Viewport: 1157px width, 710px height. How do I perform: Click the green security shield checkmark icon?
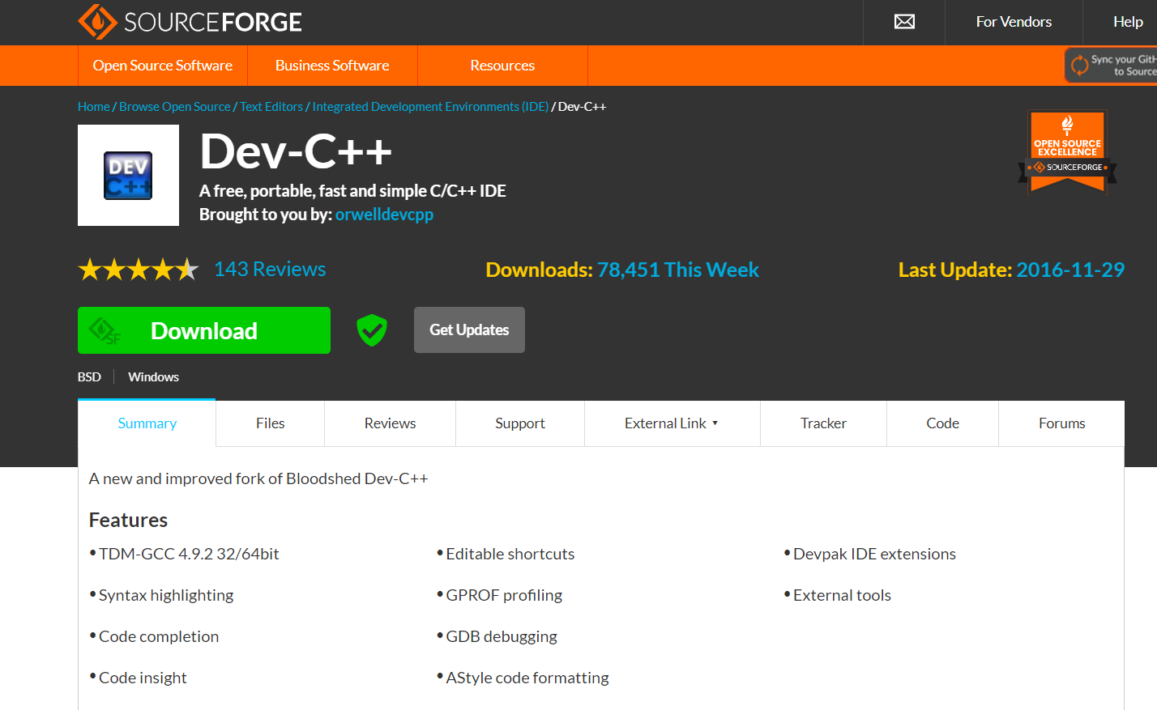click(372, 330)
